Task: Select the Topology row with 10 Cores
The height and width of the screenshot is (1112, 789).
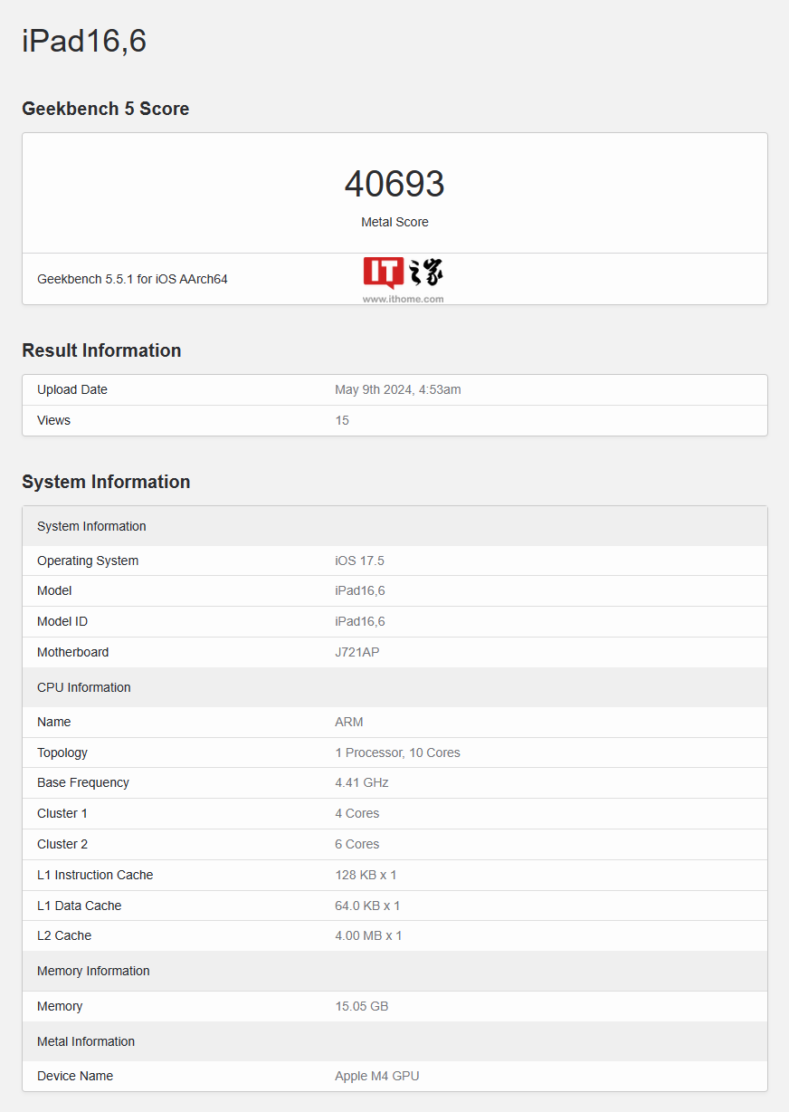Action: 394,753
